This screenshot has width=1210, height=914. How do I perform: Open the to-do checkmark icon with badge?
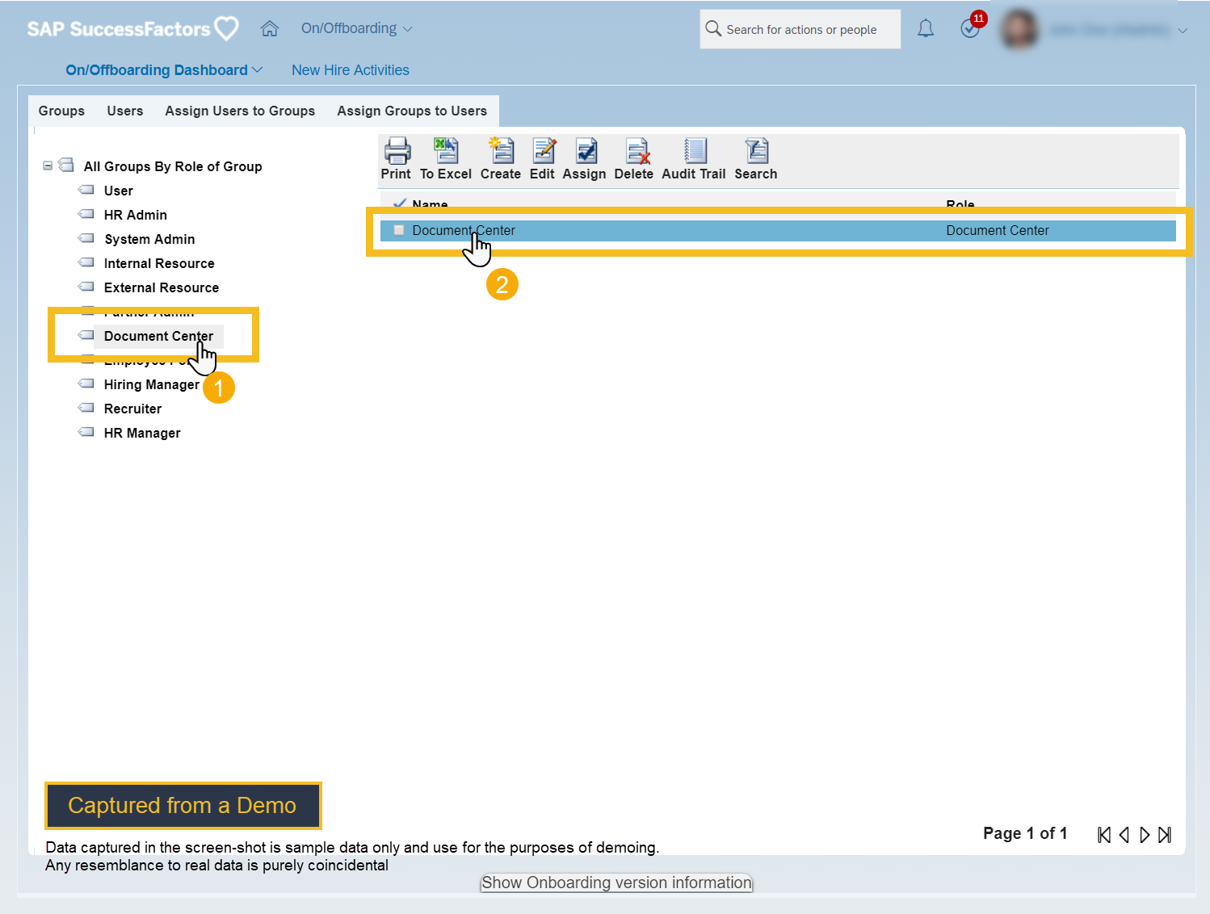[x=971, y=27]
